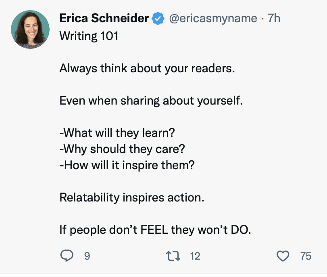The height and width of the screenshot is (277, 327).
Task: Click the "Writing 101" heading text
Action: [x=89, y=36]
